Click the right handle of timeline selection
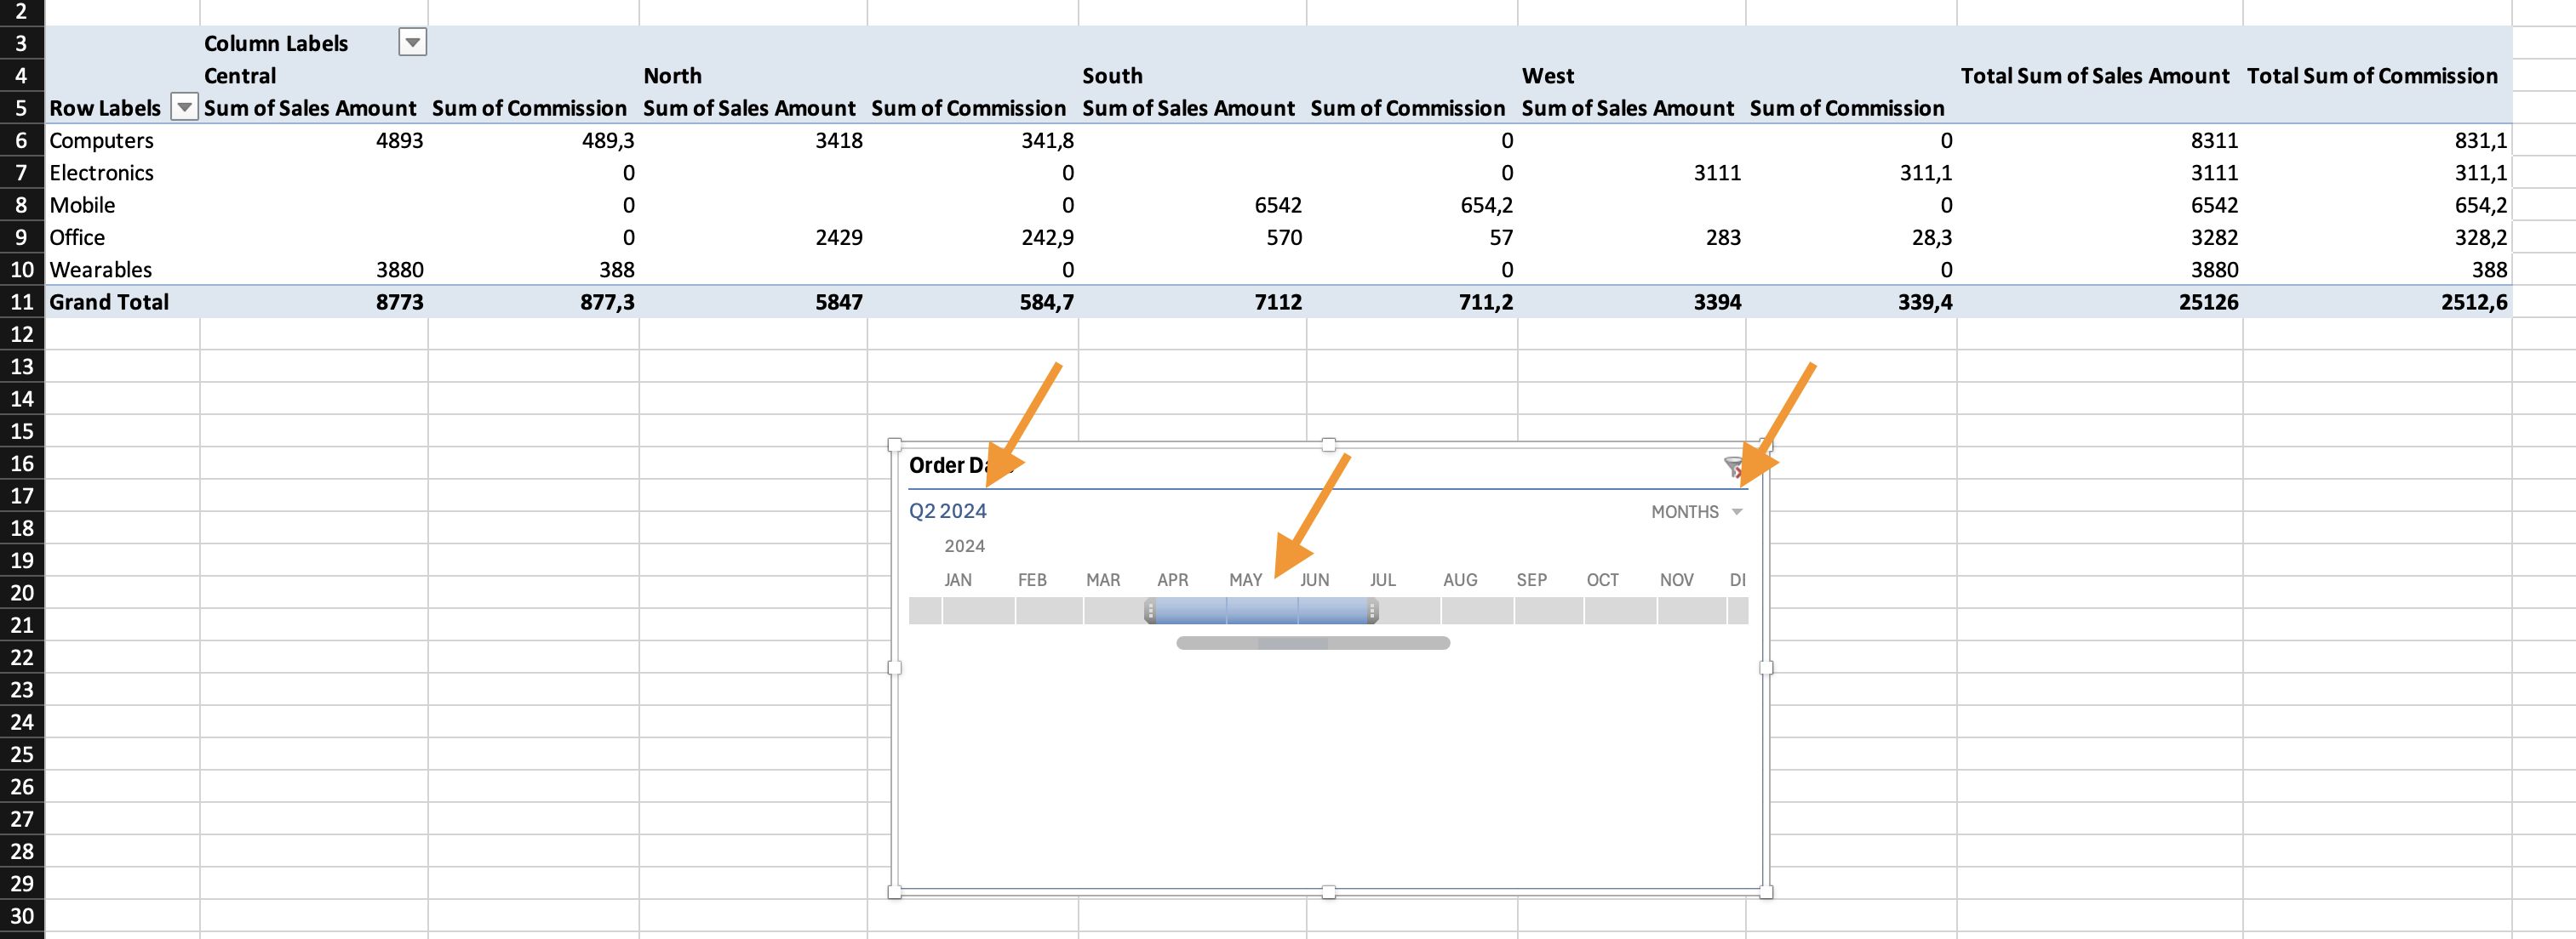 1372,611
